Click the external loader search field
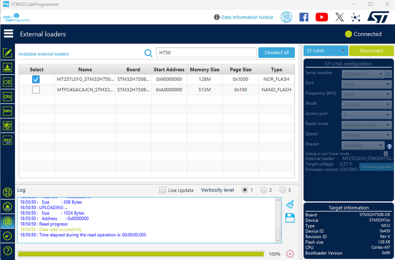The height and width of the screenshot is (260, 395). pos(206,52)
